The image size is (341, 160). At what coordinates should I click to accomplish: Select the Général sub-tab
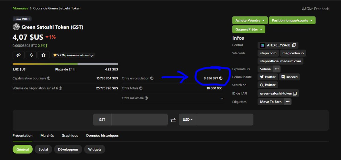tap(23, 149)
